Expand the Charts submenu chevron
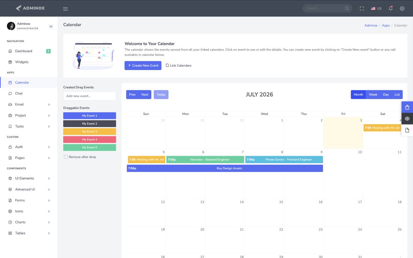Screen dimensions: 413x258 click(x=49, y=222)
